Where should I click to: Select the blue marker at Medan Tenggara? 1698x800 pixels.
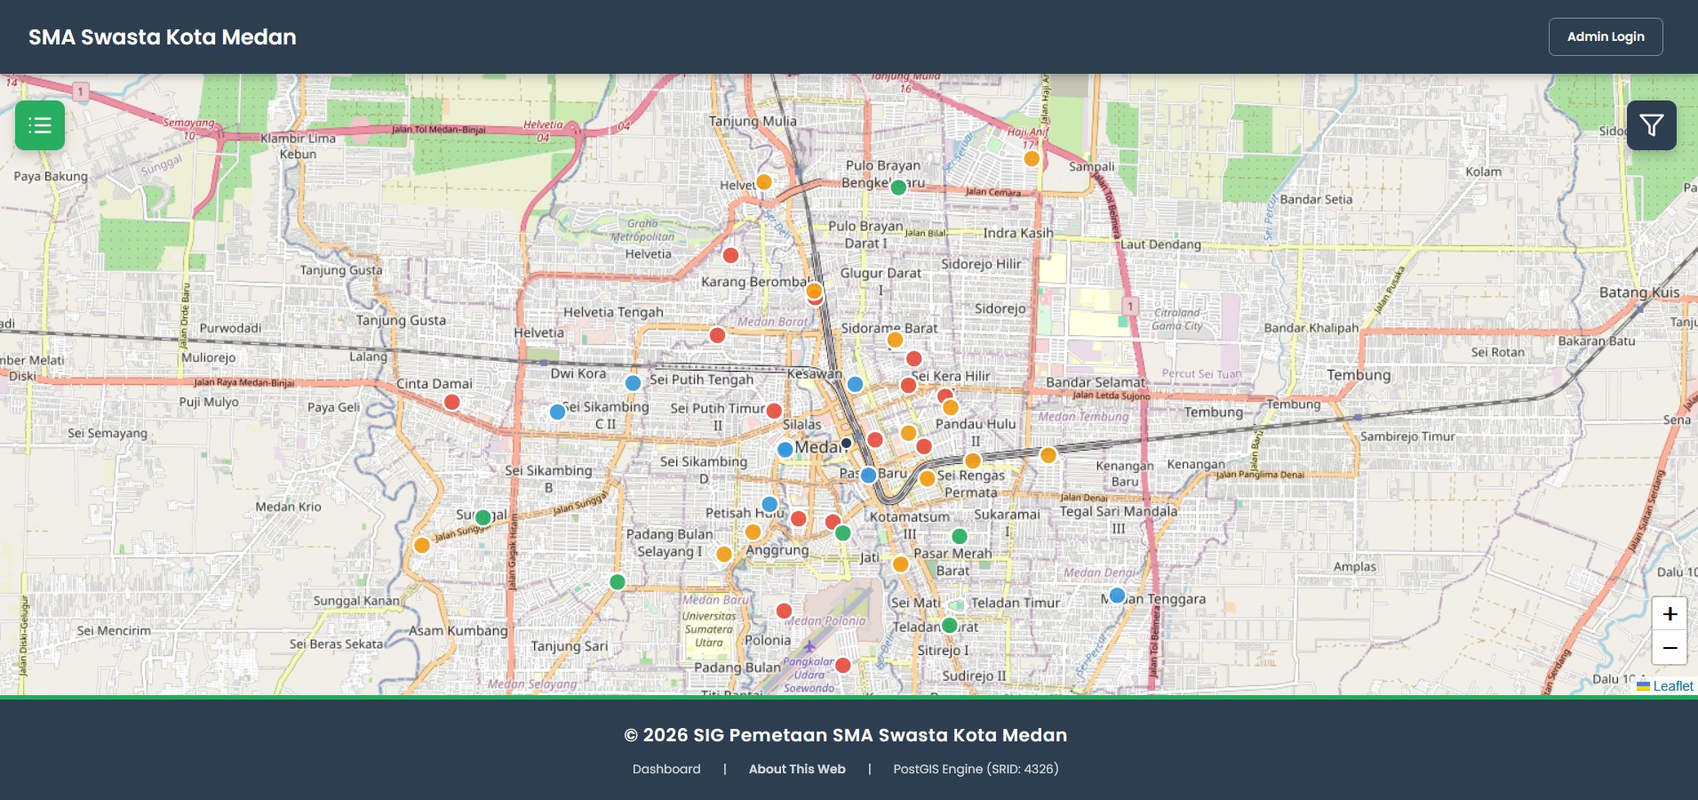[1117, 596]
